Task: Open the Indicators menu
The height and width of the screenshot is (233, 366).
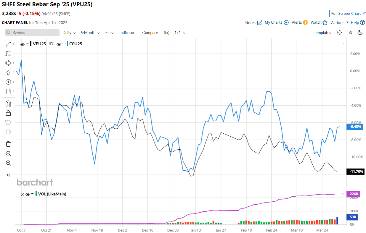Action: pos(128,33)
